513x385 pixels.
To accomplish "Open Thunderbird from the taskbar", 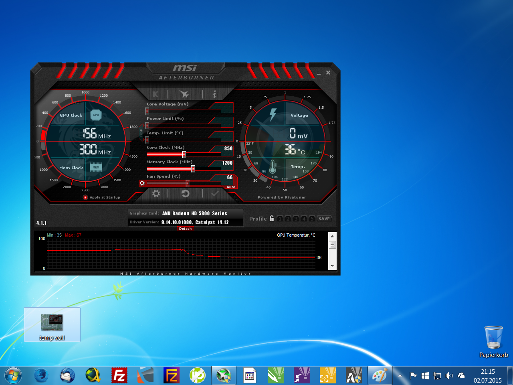I will pos(67,376).
